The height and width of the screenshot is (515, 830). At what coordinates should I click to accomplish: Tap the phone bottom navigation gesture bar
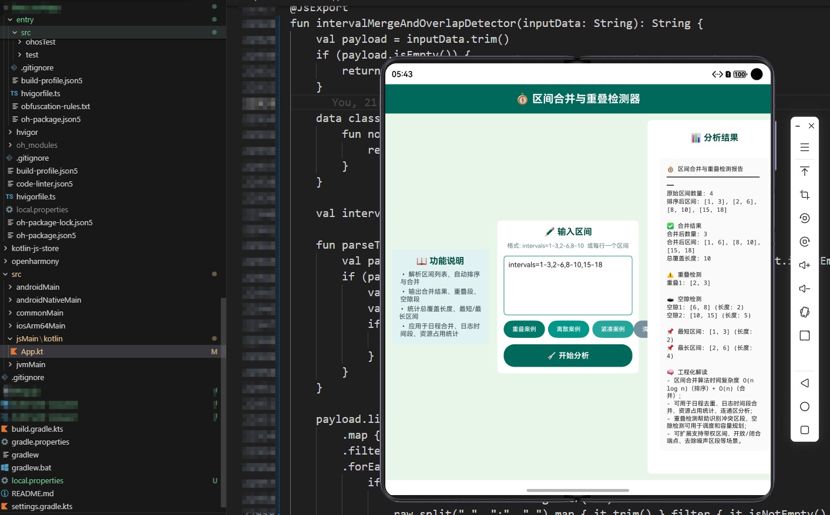point(578,490)
